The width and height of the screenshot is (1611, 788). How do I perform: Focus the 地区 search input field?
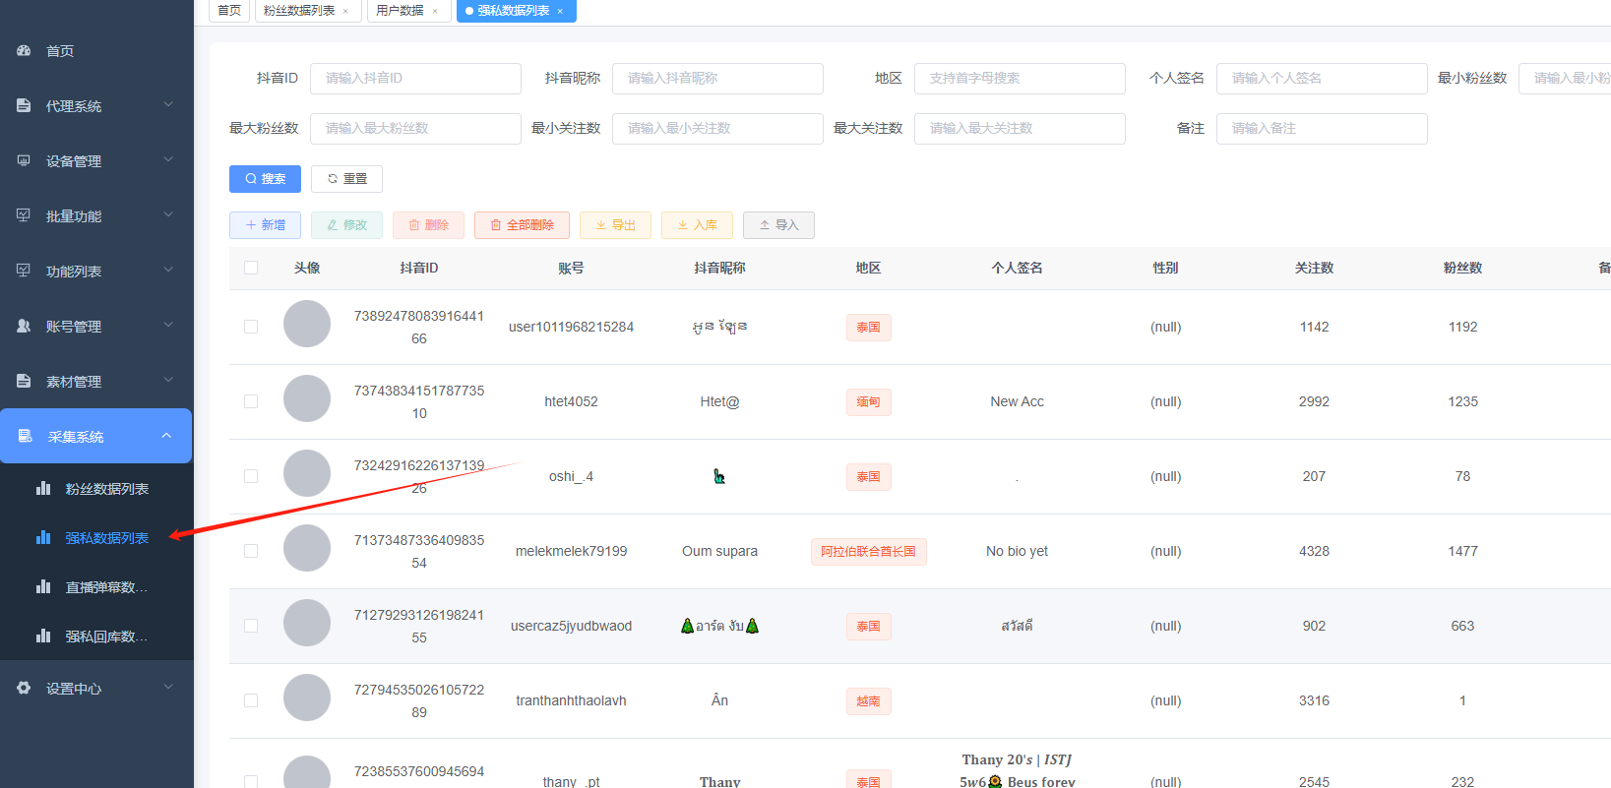[1020, 79]
